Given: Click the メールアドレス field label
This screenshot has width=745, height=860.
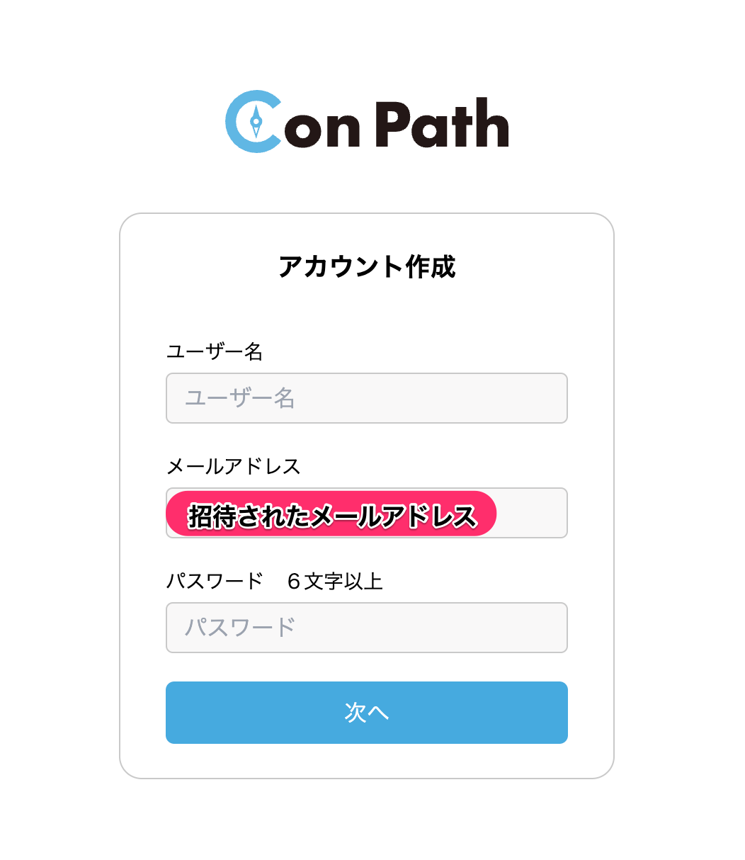Looking at the screenshot, I should (234, 466).
